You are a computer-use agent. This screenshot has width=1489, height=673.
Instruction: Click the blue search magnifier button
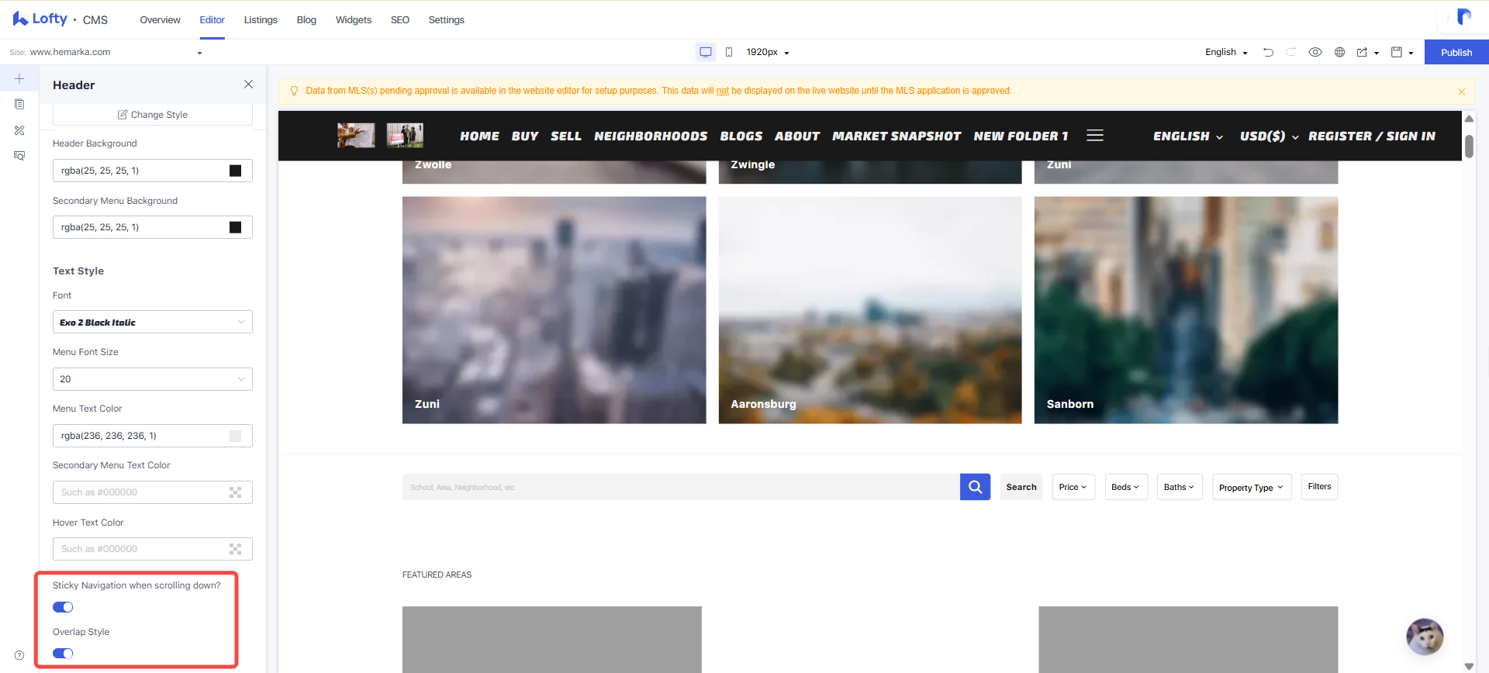pos(975,487)
